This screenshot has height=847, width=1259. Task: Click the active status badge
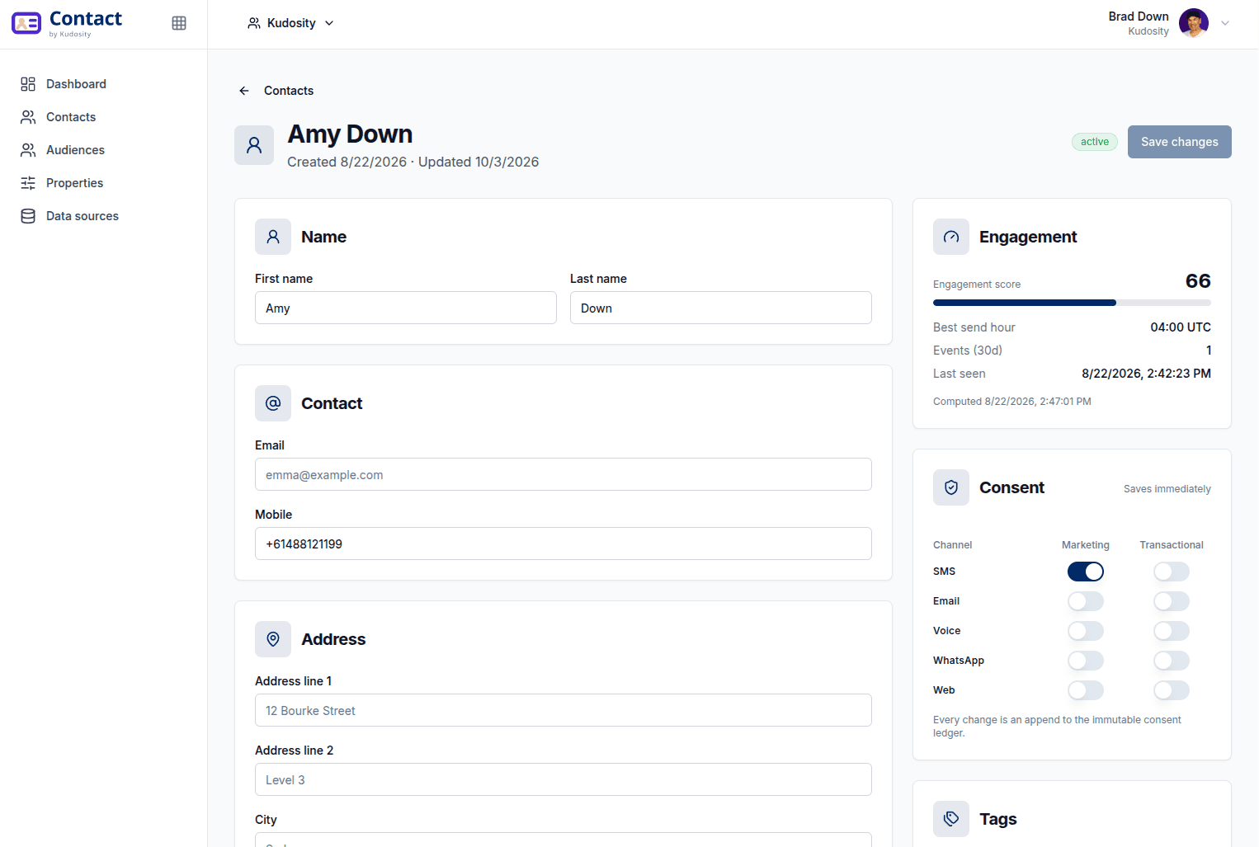coord(1095,142)
